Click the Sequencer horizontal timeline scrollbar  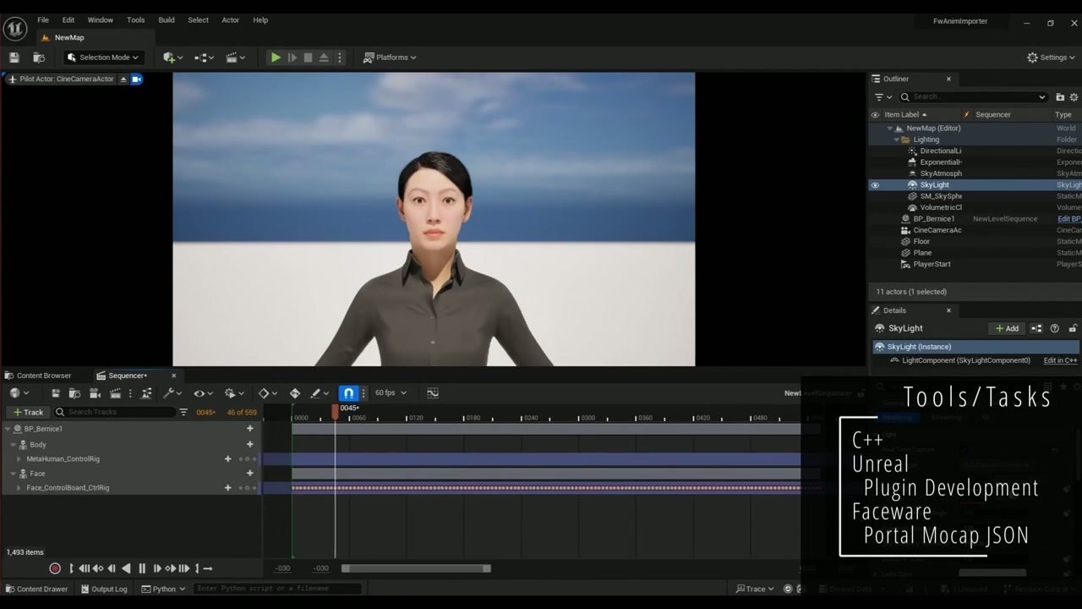click(x=416, y=568)
